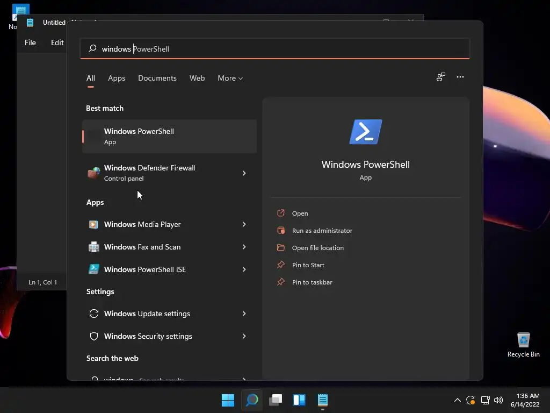Open Windows PowerShell best match result
Viewport: 550px width, 413px height.
pos(169,136)
